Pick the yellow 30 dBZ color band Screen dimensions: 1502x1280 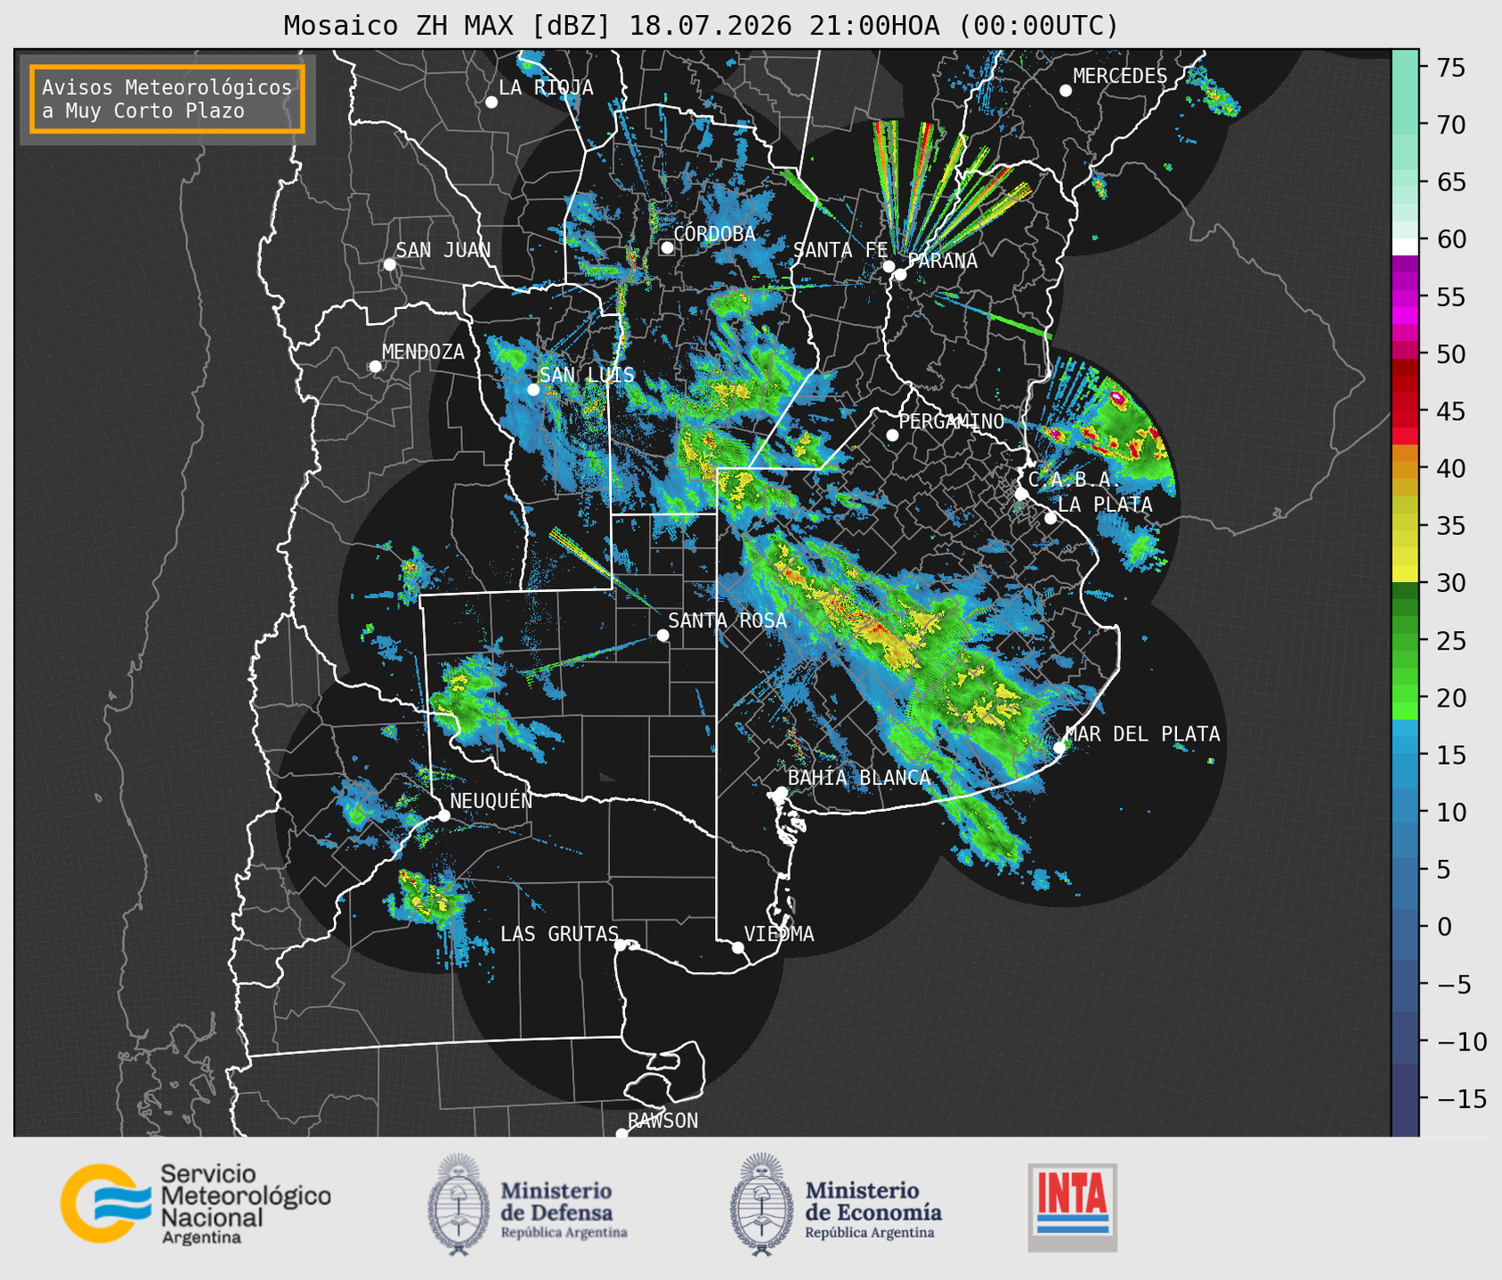click(1405, 578)
